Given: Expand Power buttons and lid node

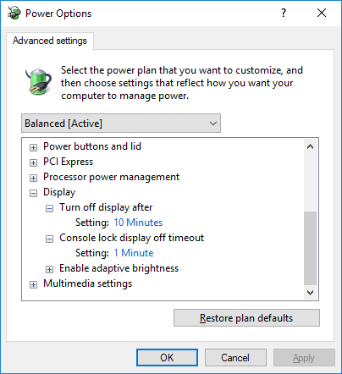Looking at the screenshot, I should (33, 147).
